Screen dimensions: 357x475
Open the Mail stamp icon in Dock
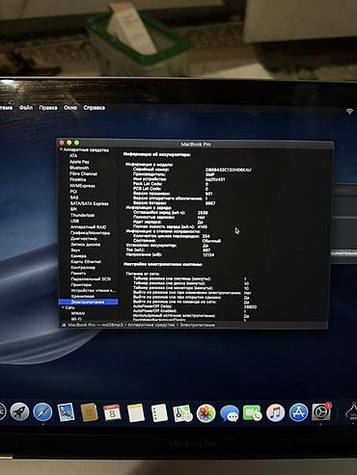(66, 412)
